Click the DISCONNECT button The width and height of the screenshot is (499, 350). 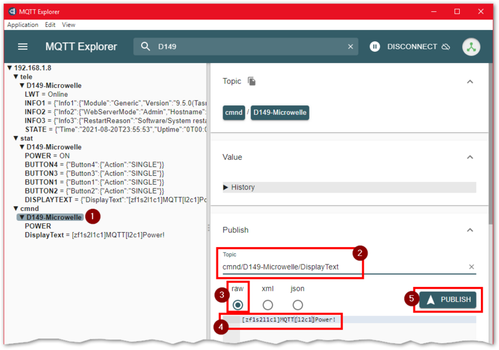(x=412, y=47)
